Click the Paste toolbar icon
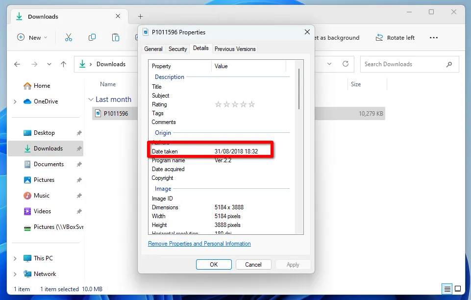Viewport: 471px width, 300px height. [116, 37]
